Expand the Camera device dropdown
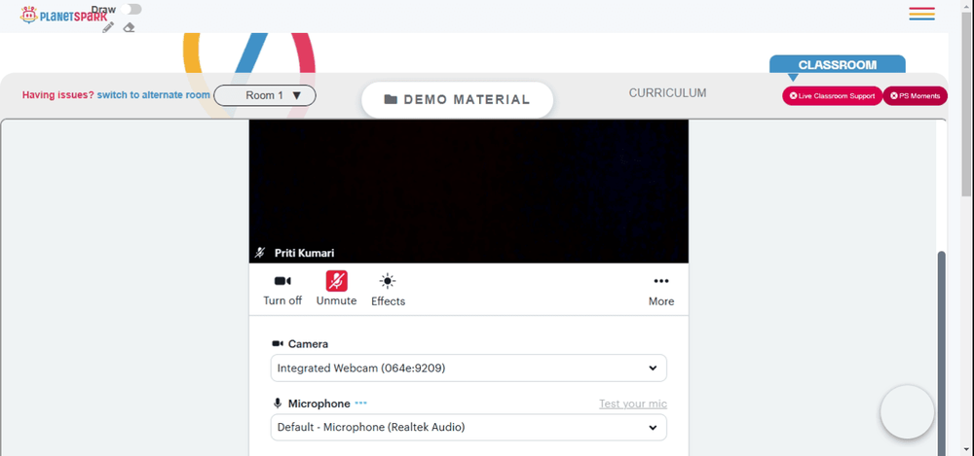The image size is (974, 456). 468,368
